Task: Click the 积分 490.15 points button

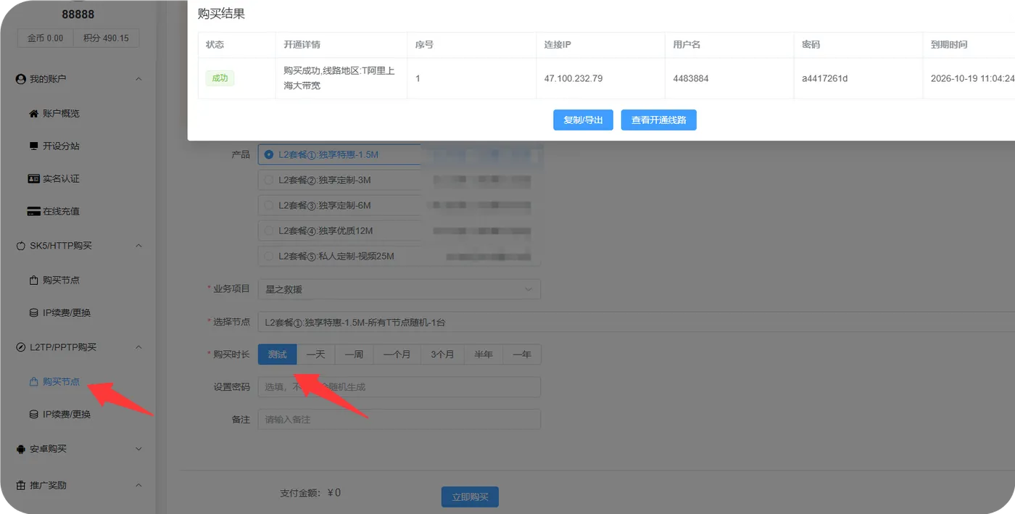Action: coord(107,38)
